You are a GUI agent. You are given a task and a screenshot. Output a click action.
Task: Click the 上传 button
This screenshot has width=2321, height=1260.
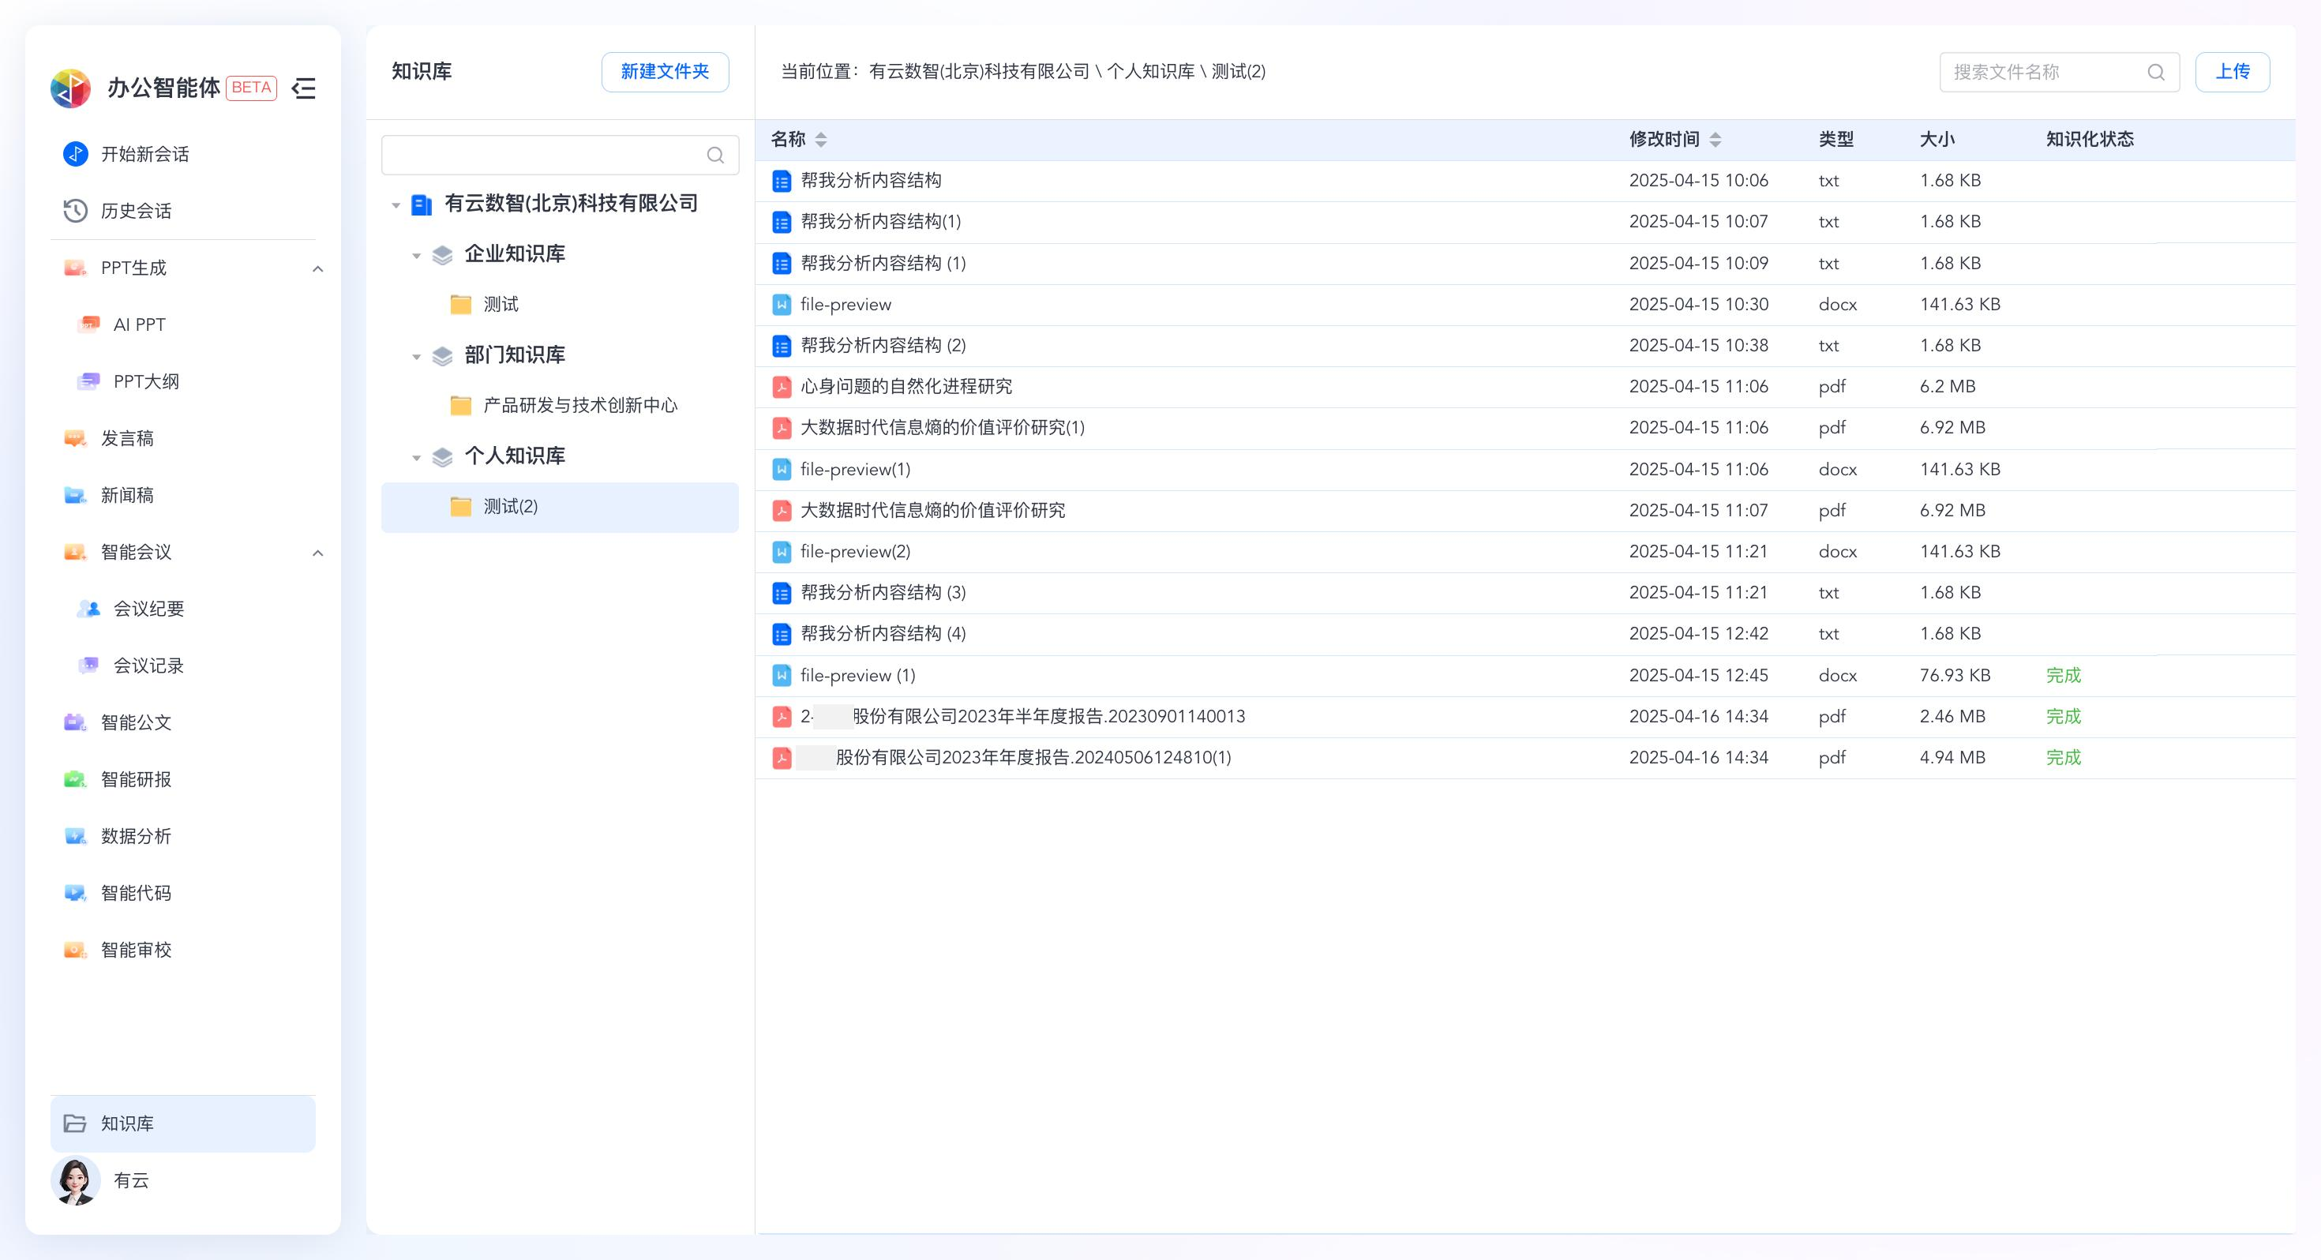point(2232,72)
